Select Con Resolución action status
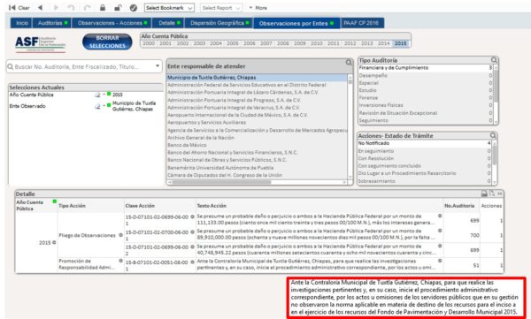Image resolution: width=531 pixels, height=319 pixels. (424, 158)
